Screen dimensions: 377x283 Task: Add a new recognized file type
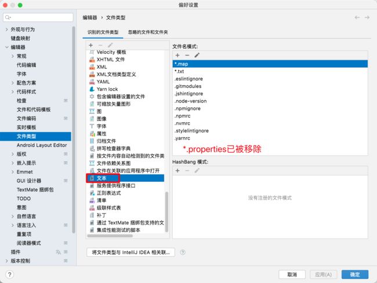90,45
